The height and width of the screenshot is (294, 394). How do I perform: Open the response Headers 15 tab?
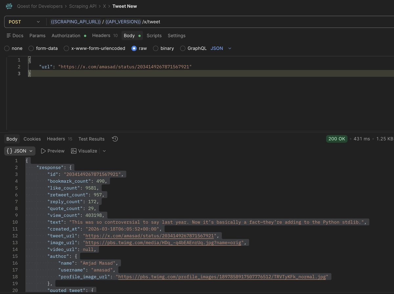pos(59,139)
